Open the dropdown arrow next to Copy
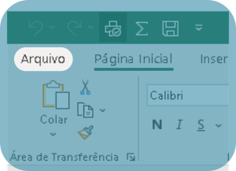 [103, 110]
